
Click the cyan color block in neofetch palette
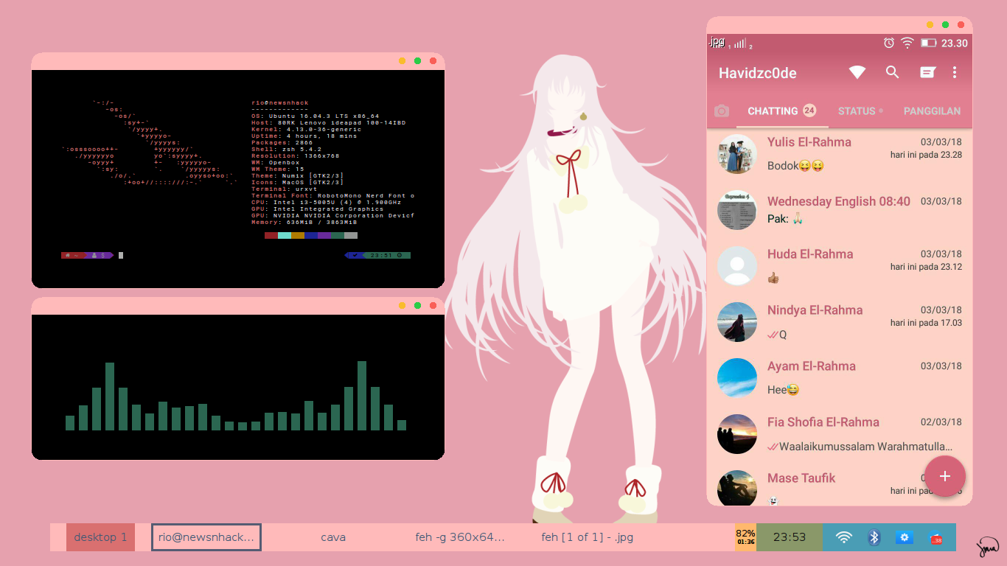[x=285, y=235]
